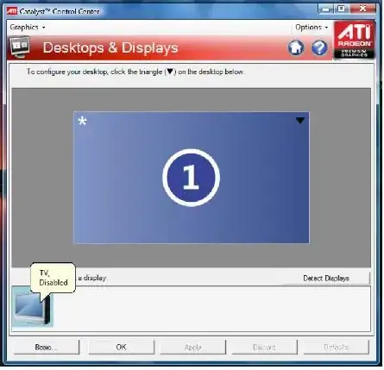Click the Basic... button
The image size is (384, 370).
[47, 347]
